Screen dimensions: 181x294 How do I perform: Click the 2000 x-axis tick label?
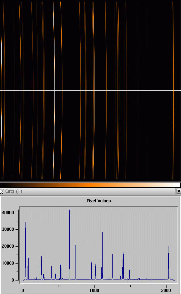point(166,291)
